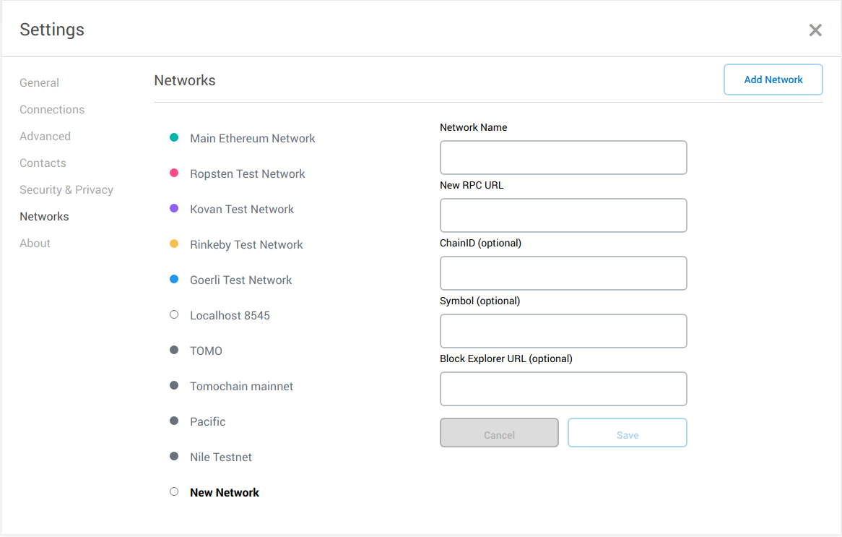Focus the Network Name input field
The width and height of the screenshot is (842, 537).
point(563,158)
